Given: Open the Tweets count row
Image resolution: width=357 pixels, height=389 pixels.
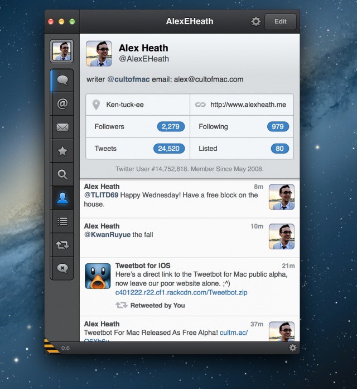Looking at the screenshot, I should [x=137, y=149].
